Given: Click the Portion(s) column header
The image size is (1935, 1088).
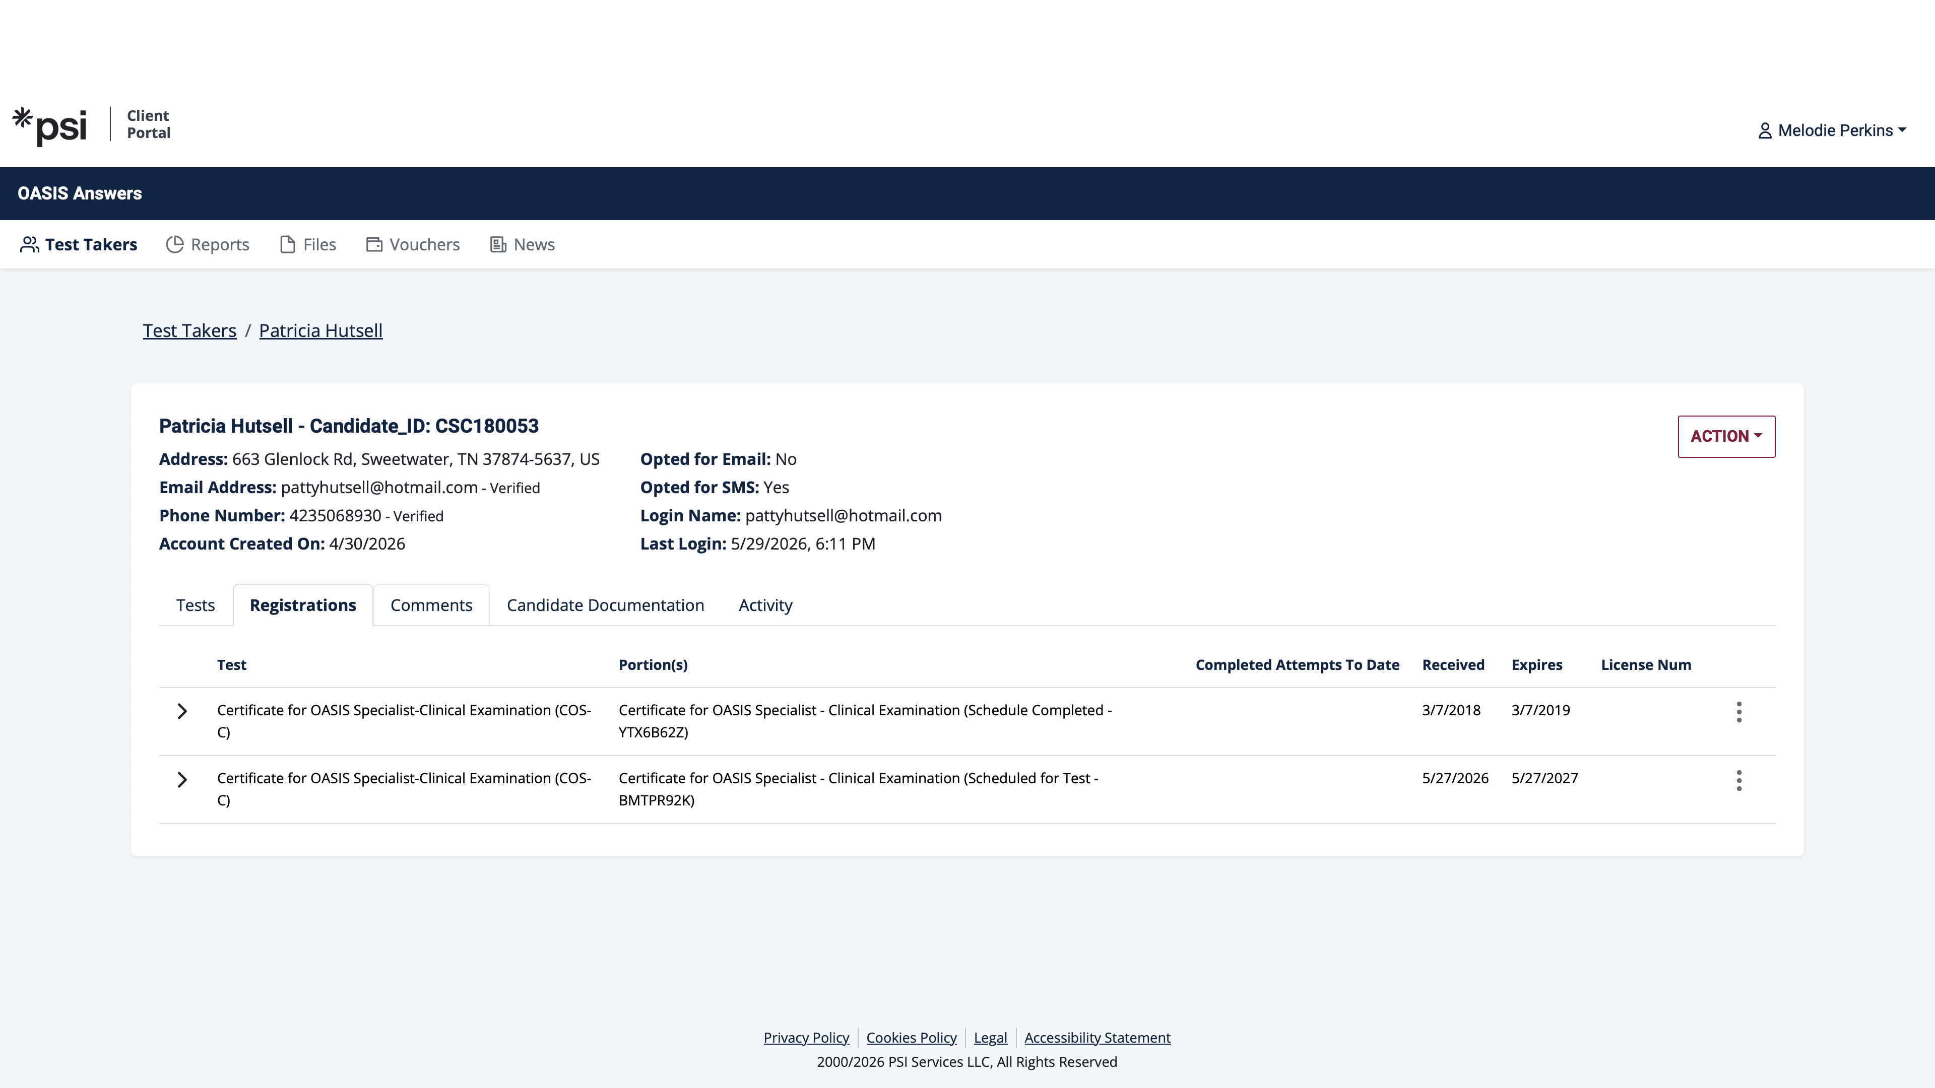Looking at the screenshot, I should [653, 665].
